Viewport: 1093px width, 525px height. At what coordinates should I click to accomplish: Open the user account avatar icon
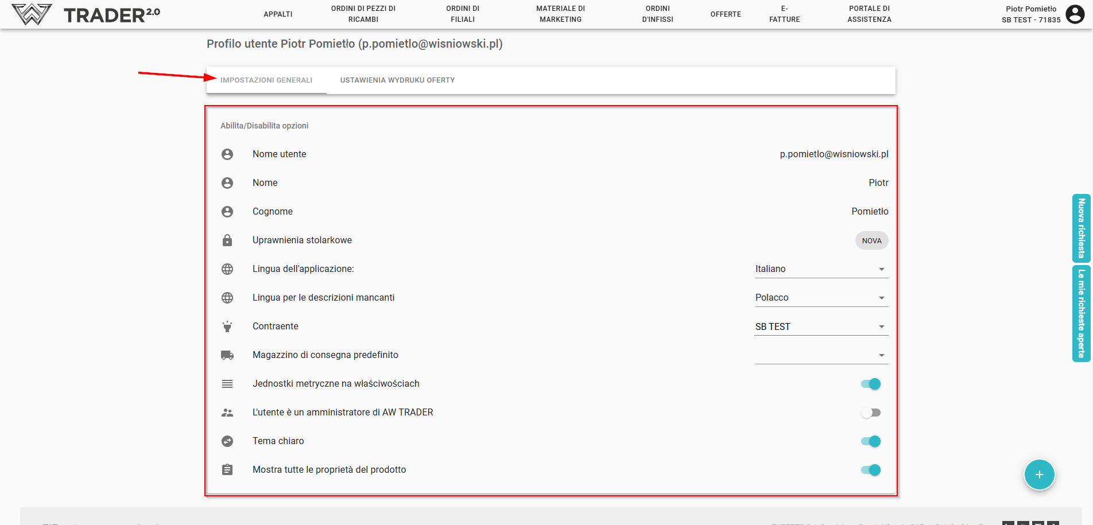pos(1075,14)
